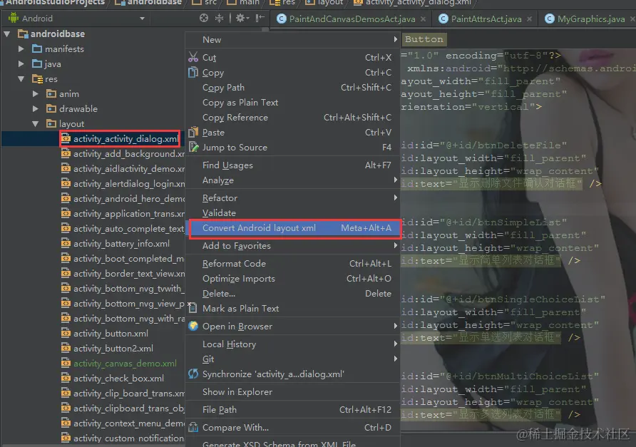Viewport: 636px width, 447px height.
Task: Select activity_button2.xml file
Action: point(113,349)
